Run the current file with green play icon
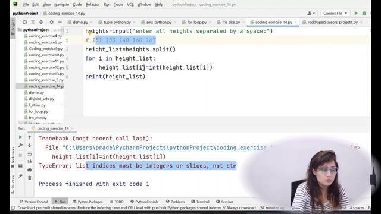 (x=356, y=13)
